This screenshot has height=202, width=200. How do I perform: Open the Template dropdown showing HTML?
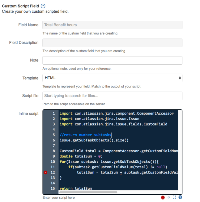pyautogui.click(x=112, y=78)
